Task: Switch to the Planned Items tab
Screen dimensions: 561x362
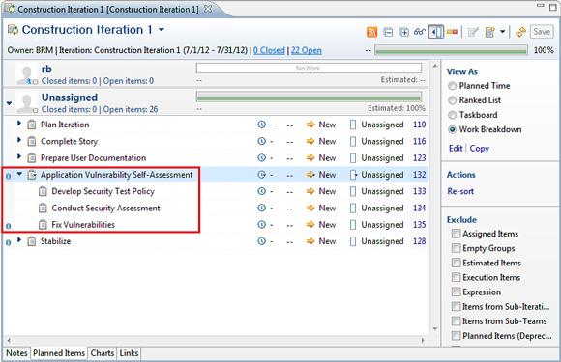Action: click(x=59, y=353)
